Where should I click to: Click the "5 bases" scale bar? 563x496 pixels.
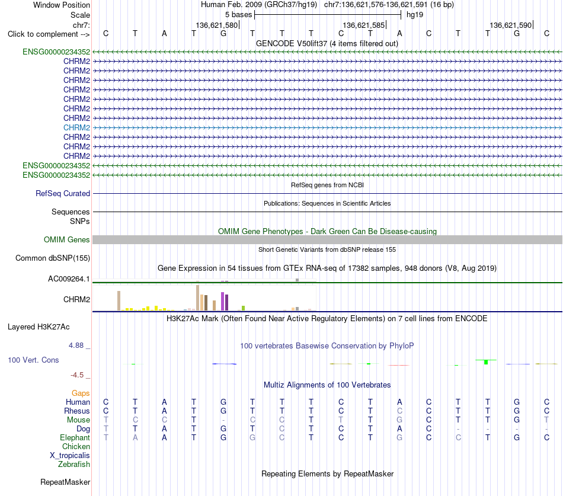[x=328, y=15]
